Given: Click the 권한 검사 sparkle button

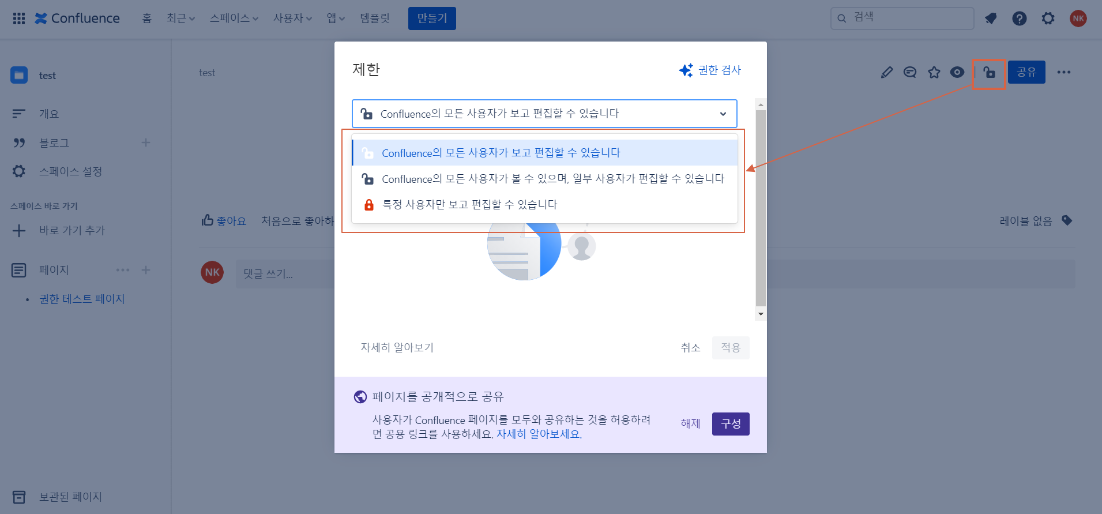Looking at the screenshot, I should click(710, 70).
